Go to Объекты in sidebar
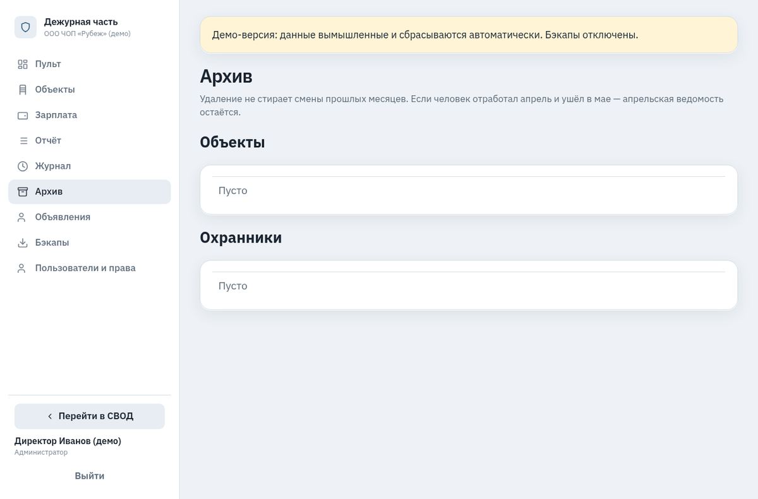 90,90
